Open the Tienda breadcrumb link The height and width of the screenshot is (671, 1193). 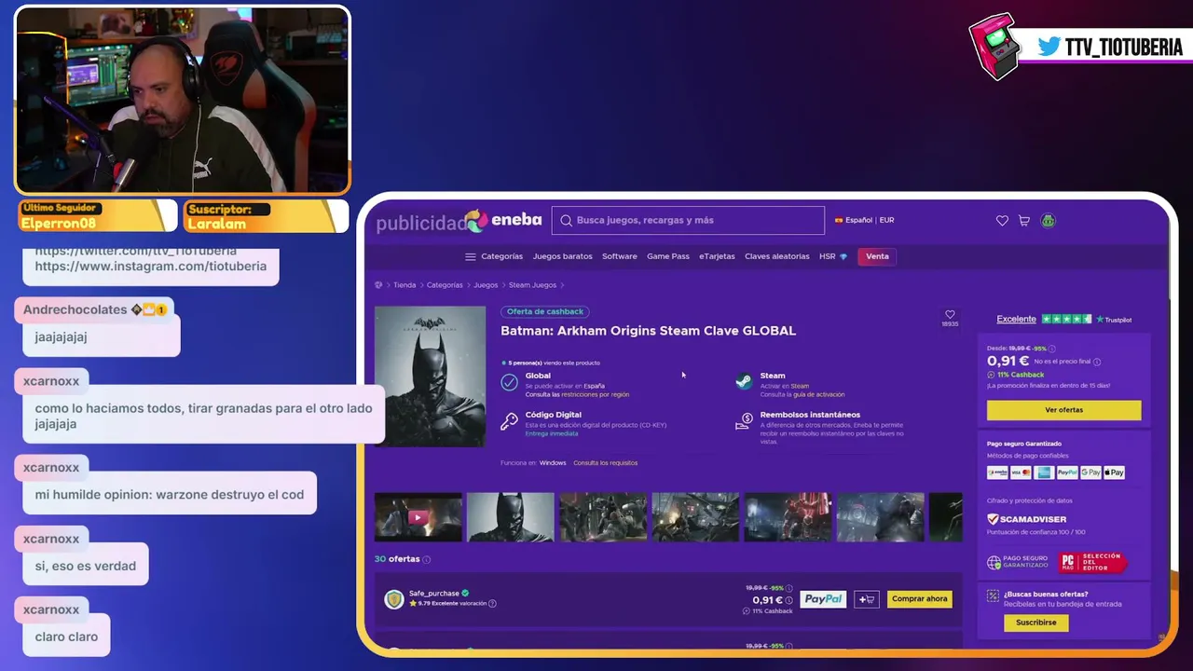[x=405, y=285]
